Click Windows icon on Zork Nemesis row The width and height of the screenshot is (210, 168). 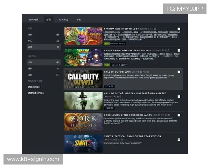point(178,115)
